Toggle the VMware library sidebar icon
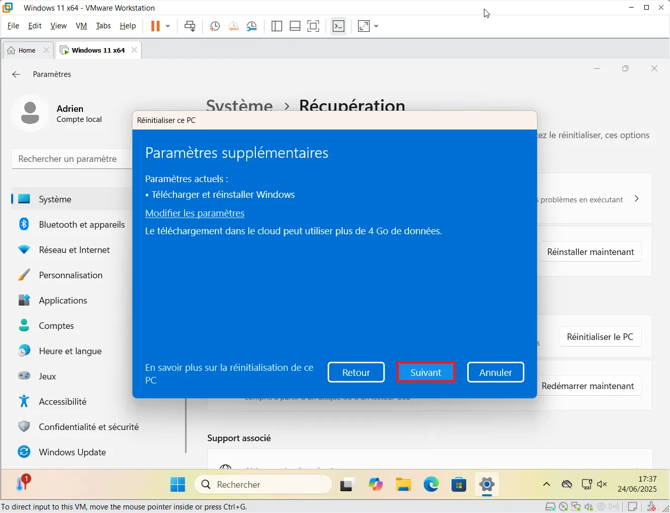The image size is (670, 513). coord(277,26)
